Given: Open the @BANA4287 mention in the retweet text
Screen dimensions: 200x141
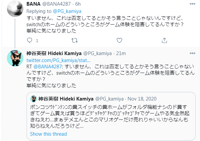Looking at the screenshot, I should pos(47,66).
